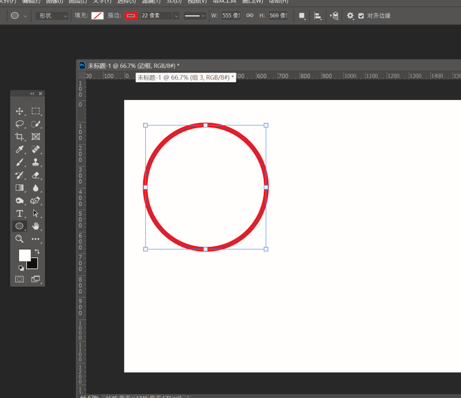Open the 3D menu
The height and width of the screenshot is (398, 461).
[x=174, y=1]
